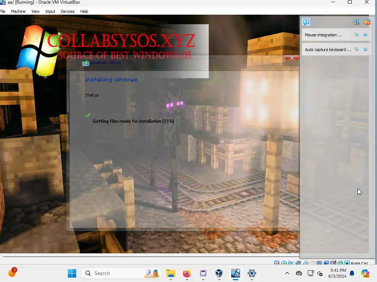Close the Windows Setup dialog with red X
The image size is (377, 282).
pos(292,58)
